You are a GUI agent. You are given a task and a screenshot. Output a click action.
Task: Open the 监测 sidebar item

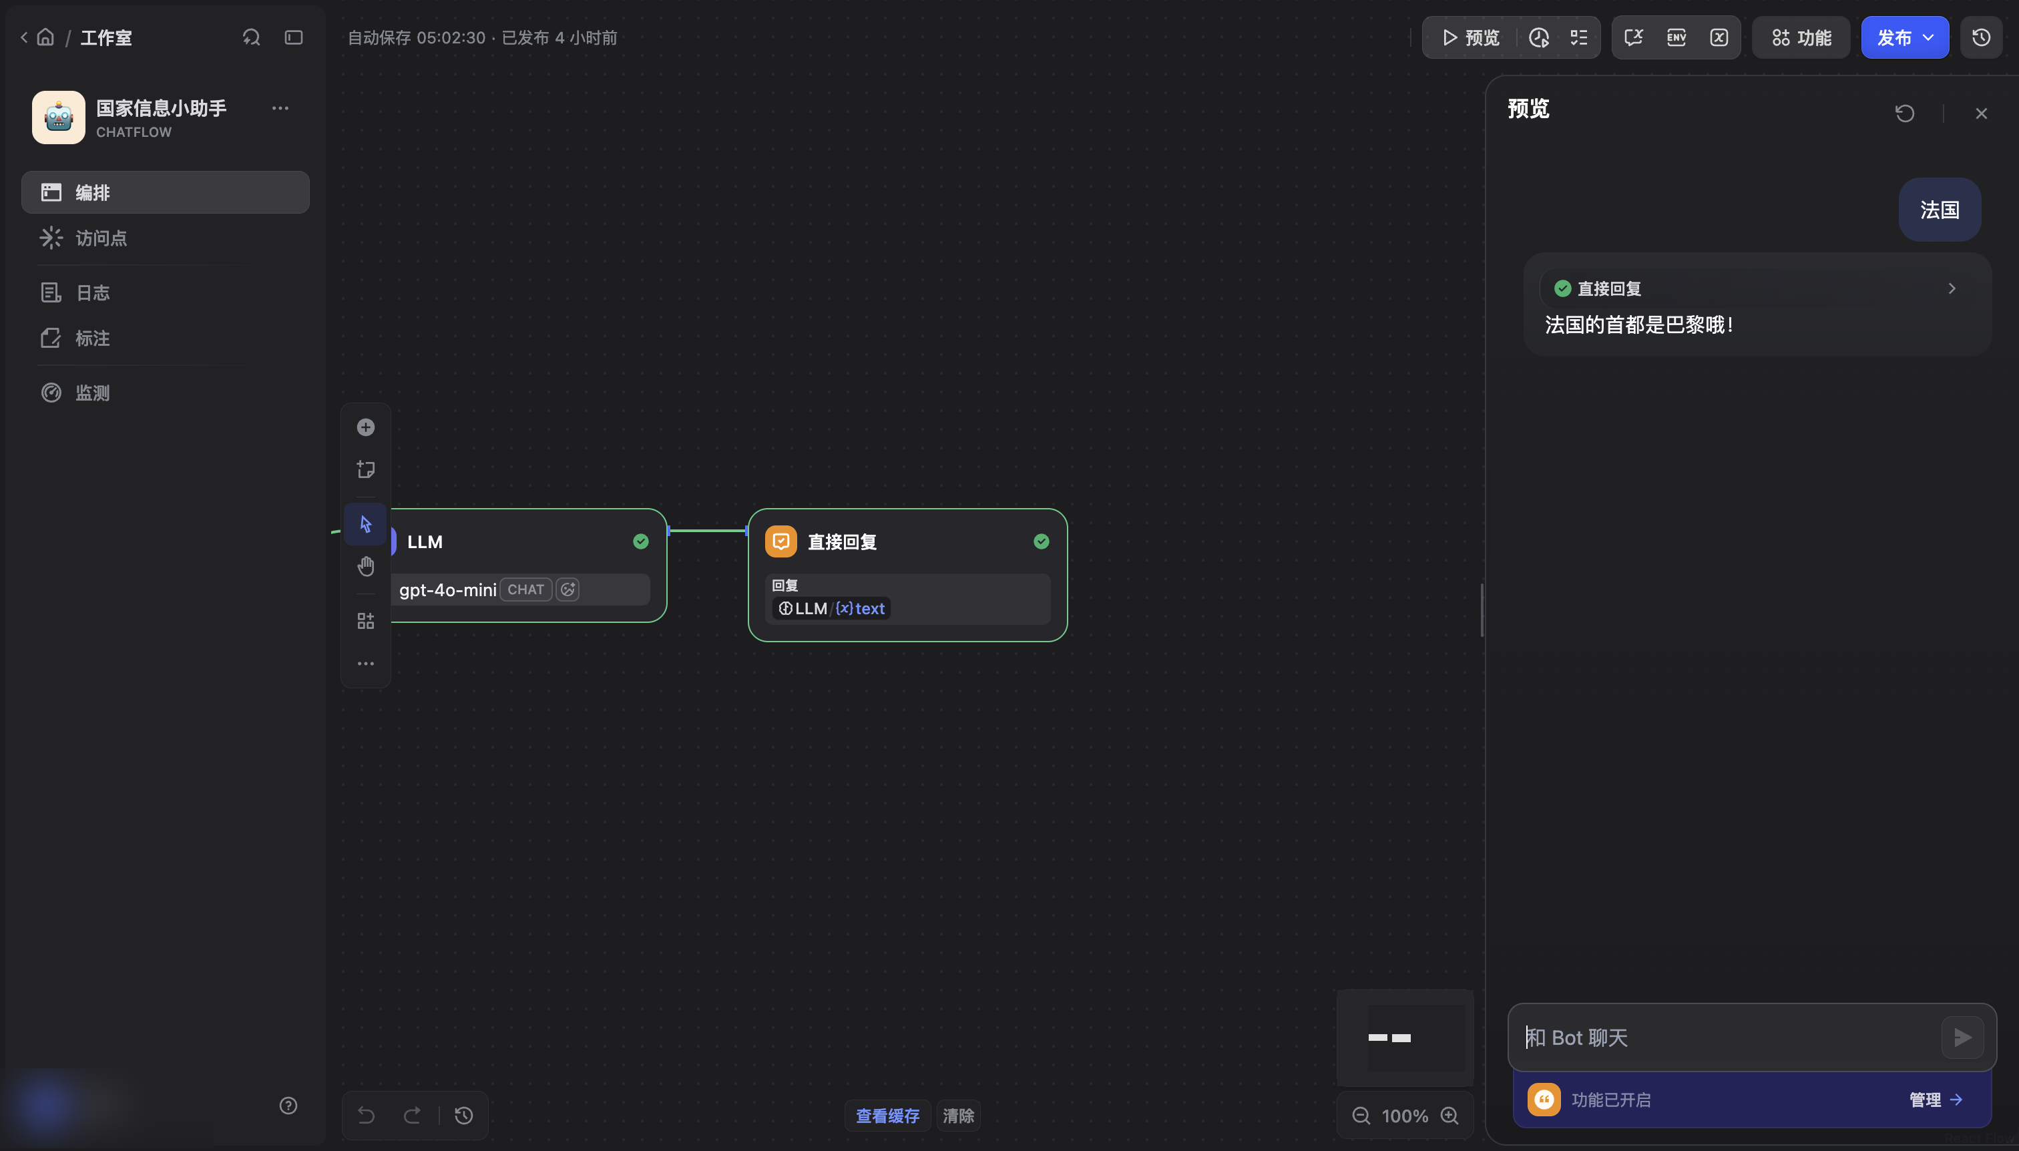pos(165,393)
